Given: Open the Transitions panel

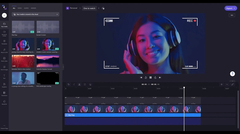Looking at the screenshot, I should pos(4,93).
